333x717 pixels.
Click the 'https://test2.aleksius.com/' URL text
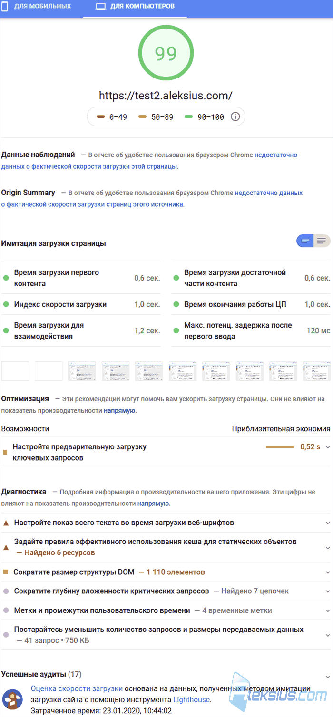[166, 96]
